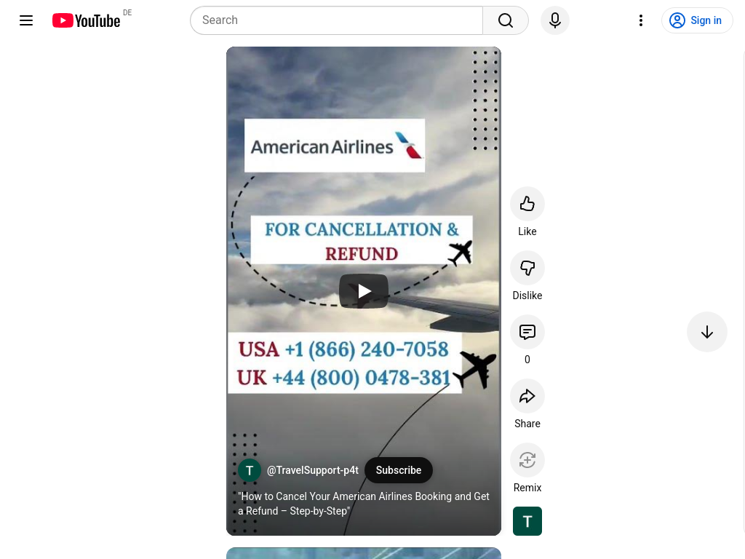745x559 pixels.
Task: Remix this Short
Action: point(527,460)
